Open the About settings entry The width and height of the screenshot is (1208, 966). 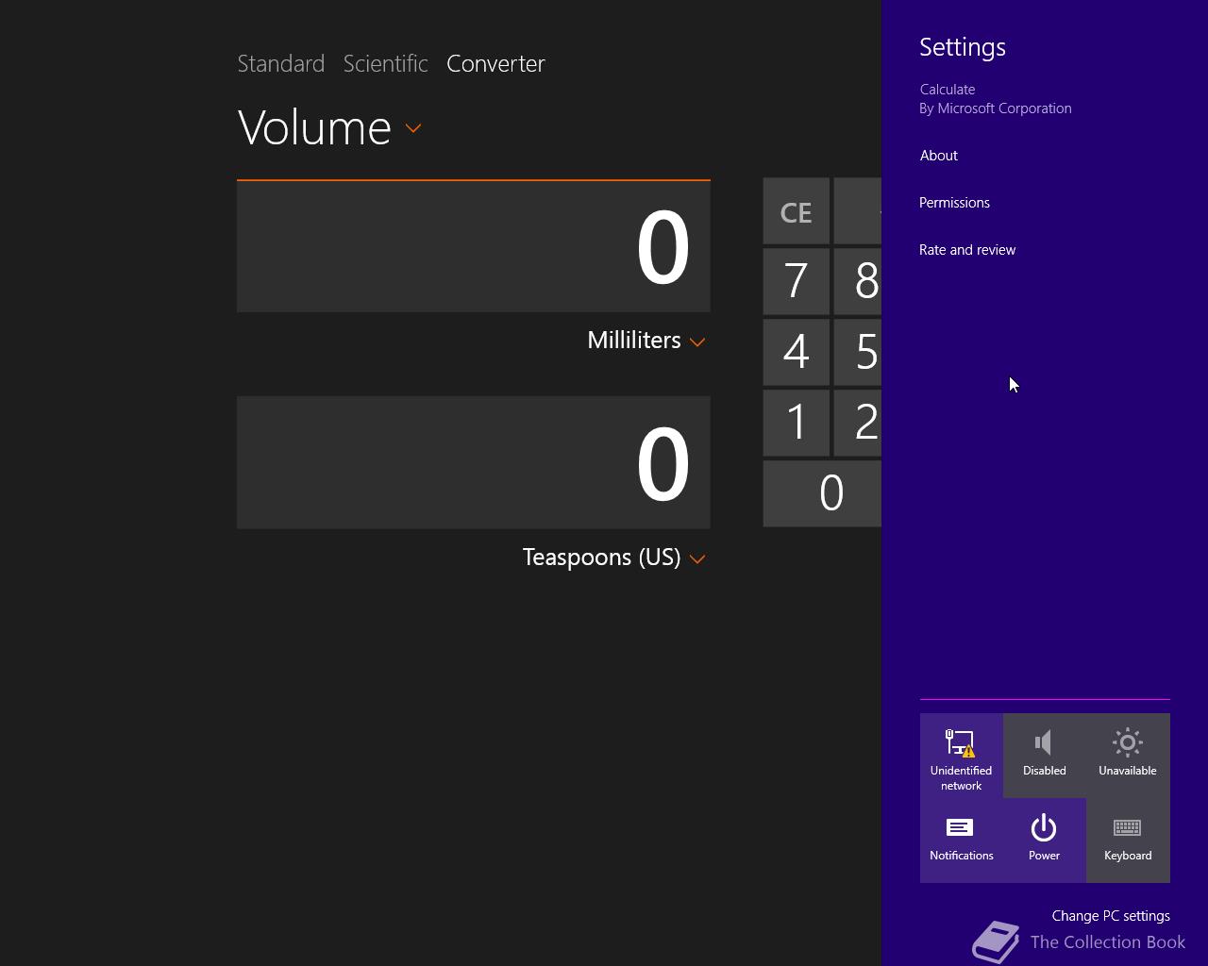pyautogui.click(x=938, y=156)
